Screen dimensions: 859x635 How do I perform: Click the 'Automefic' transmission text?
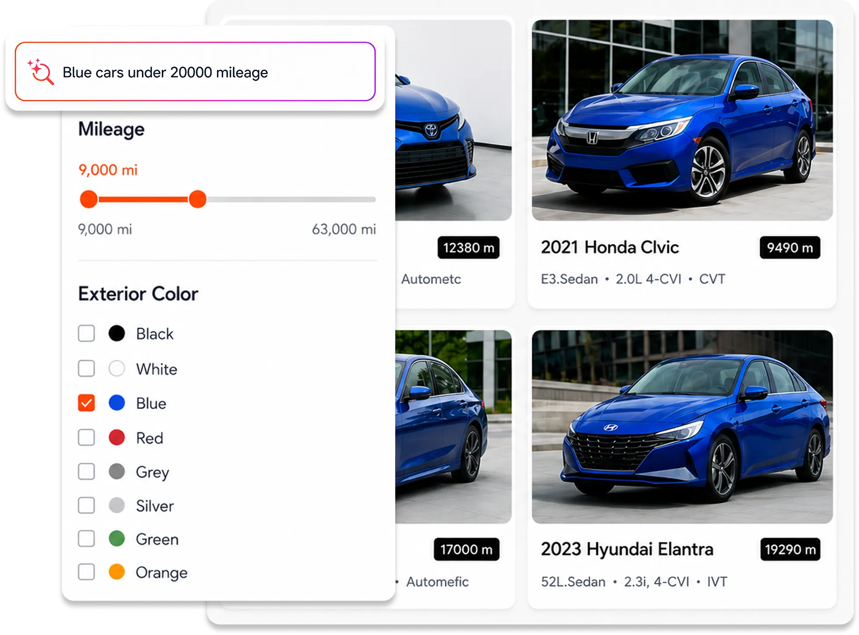437,582
